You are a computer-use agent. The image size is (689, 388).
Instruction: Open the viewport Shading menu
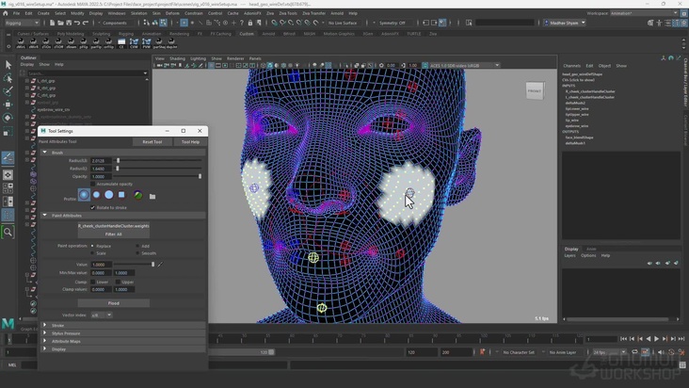click(177, 58)
